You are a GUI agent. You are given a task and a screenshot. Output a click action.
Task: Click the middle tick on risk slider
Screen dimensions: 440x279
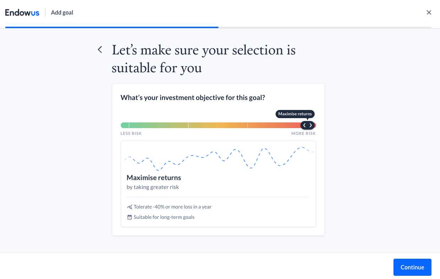tap(188, 125)
